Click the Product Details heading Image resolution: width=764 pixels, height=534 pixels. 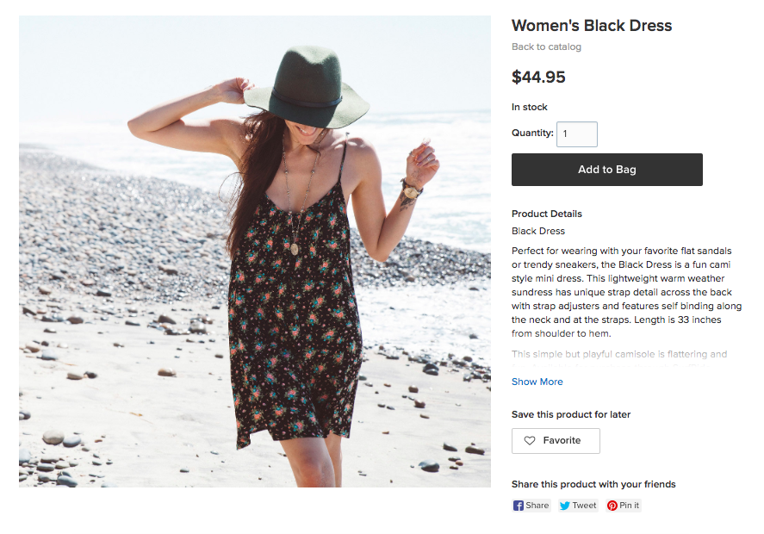click(546, 214)
